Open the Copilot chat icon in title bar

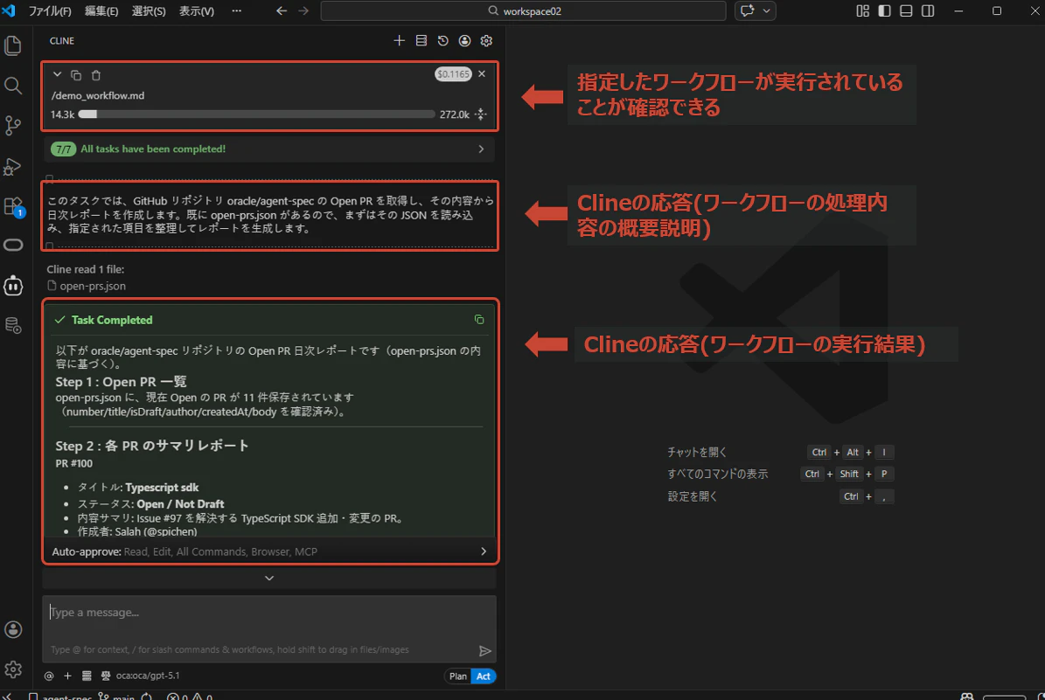point(747,10)
